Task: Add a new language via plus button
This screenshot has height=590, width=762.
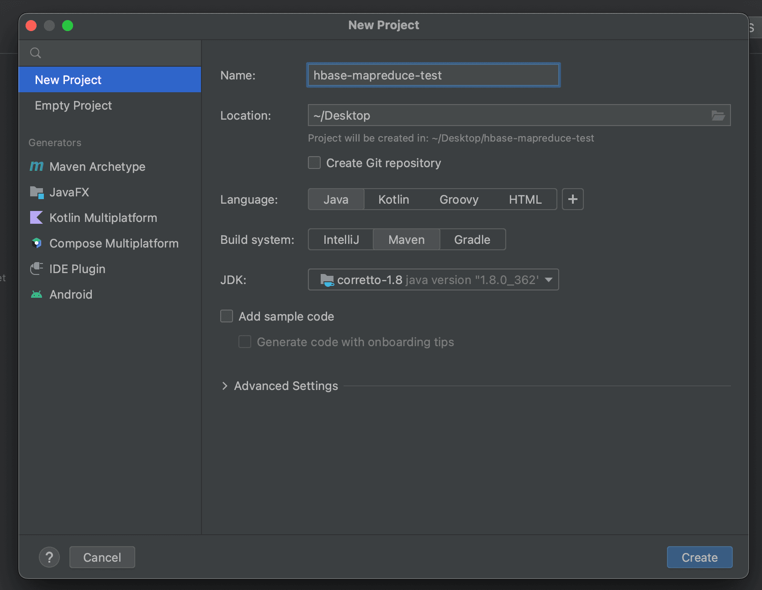Action: [x=572, y=199]
